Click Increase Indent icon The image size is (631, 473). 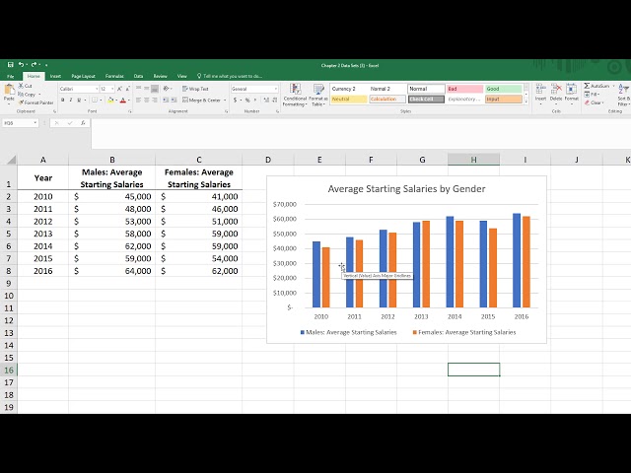click(174, 100)
